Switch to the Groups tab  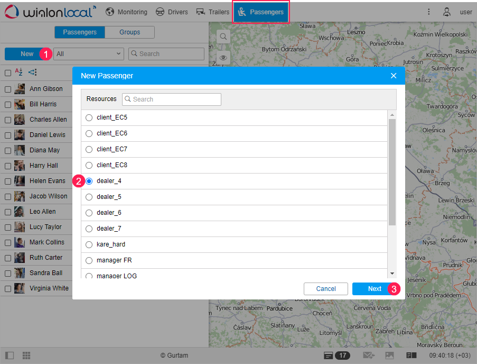[129, 32]
